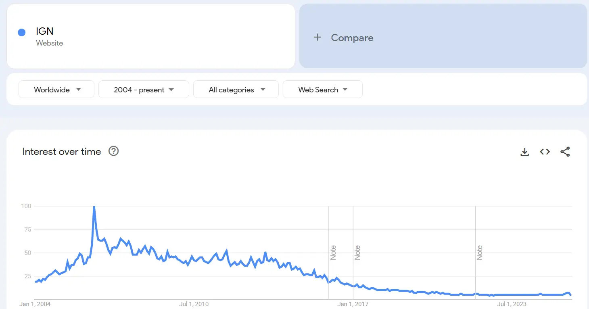Click the plus icon beside Compare
589x309 pixels.
(317, 38)
